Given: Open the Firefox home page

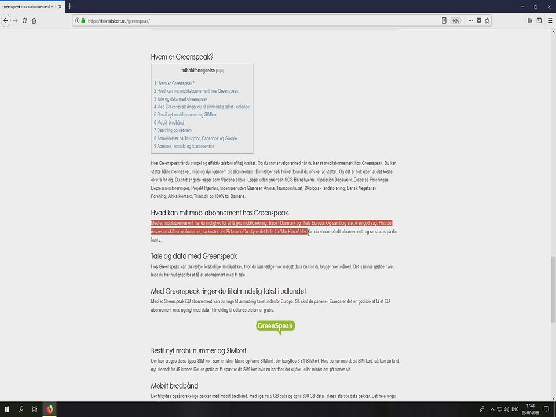Looking at the screenshot, I should click(34, 21).
